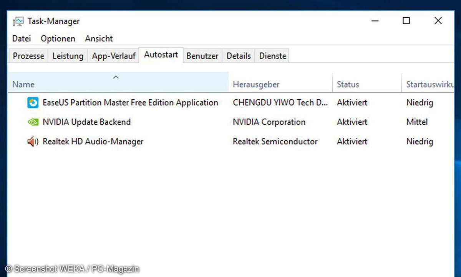The image size is (461, 277).
Task: Click Aktiviert status in EaseUS row
Action: coord(352,103)
